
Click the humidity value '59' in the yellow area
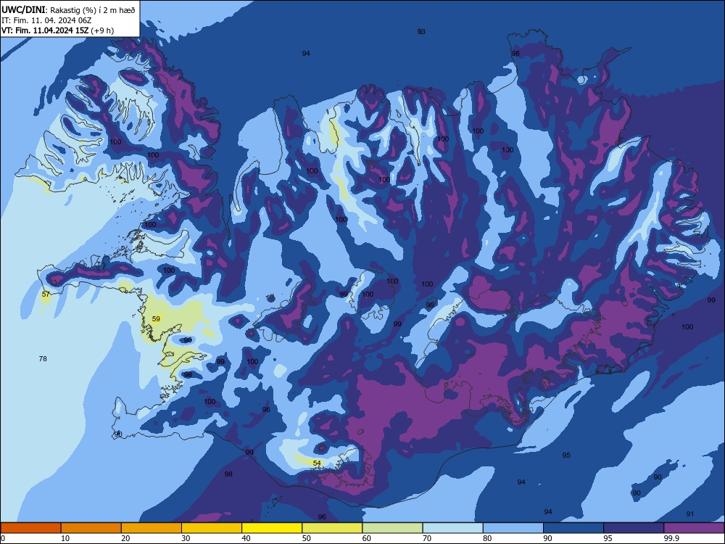click(157, 318)
